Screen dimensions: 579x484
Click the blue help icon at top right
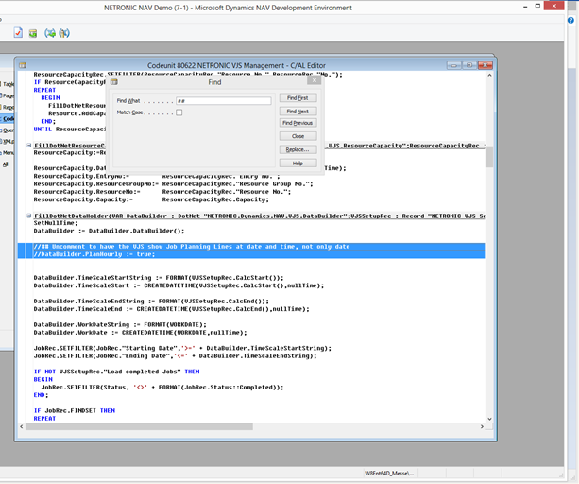(570, 20)
